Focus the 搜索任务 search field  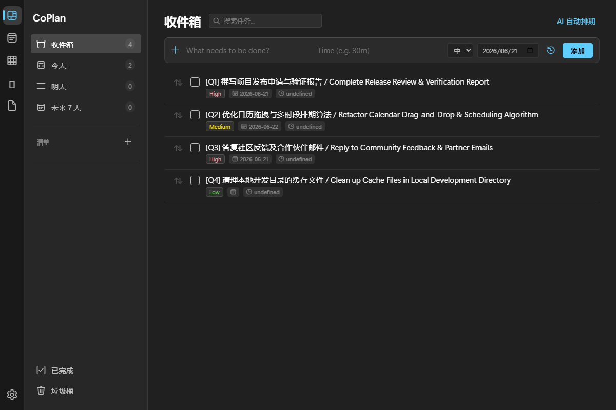(265, 21)
